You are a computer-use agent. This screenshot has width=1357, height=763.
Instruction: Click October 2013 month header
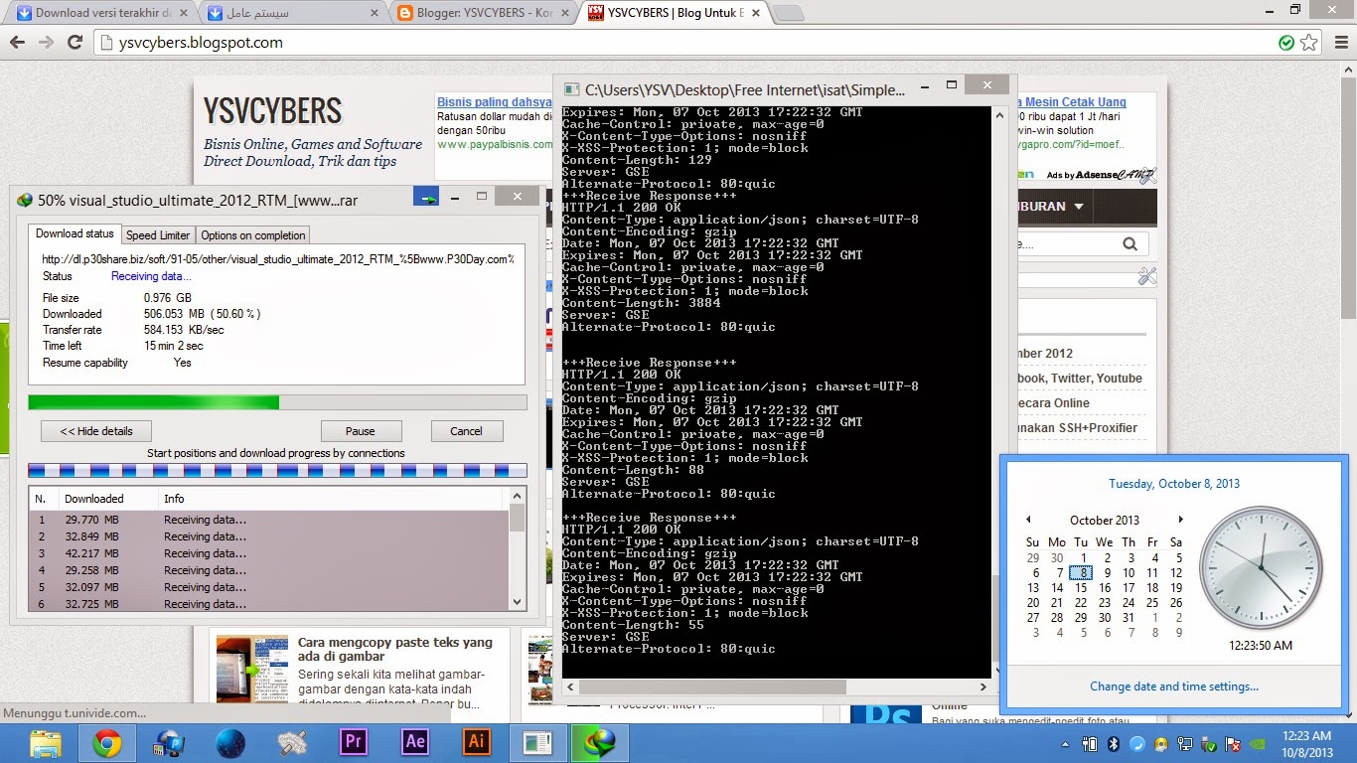pyautogui.click(x=1104, y=520)
